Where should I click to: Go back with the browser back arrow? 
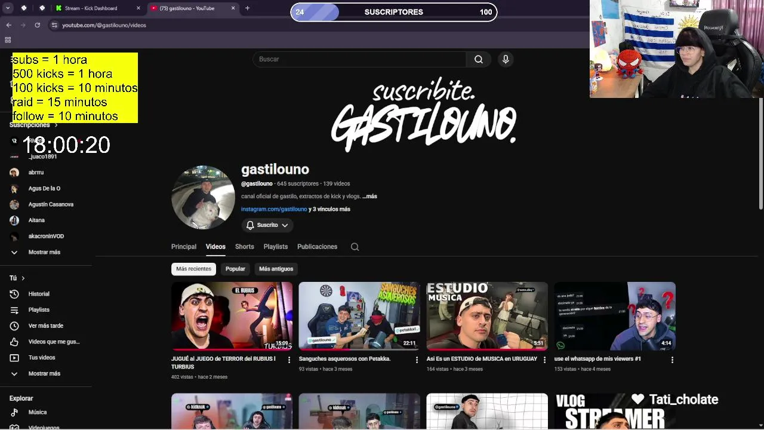point(8,25)
